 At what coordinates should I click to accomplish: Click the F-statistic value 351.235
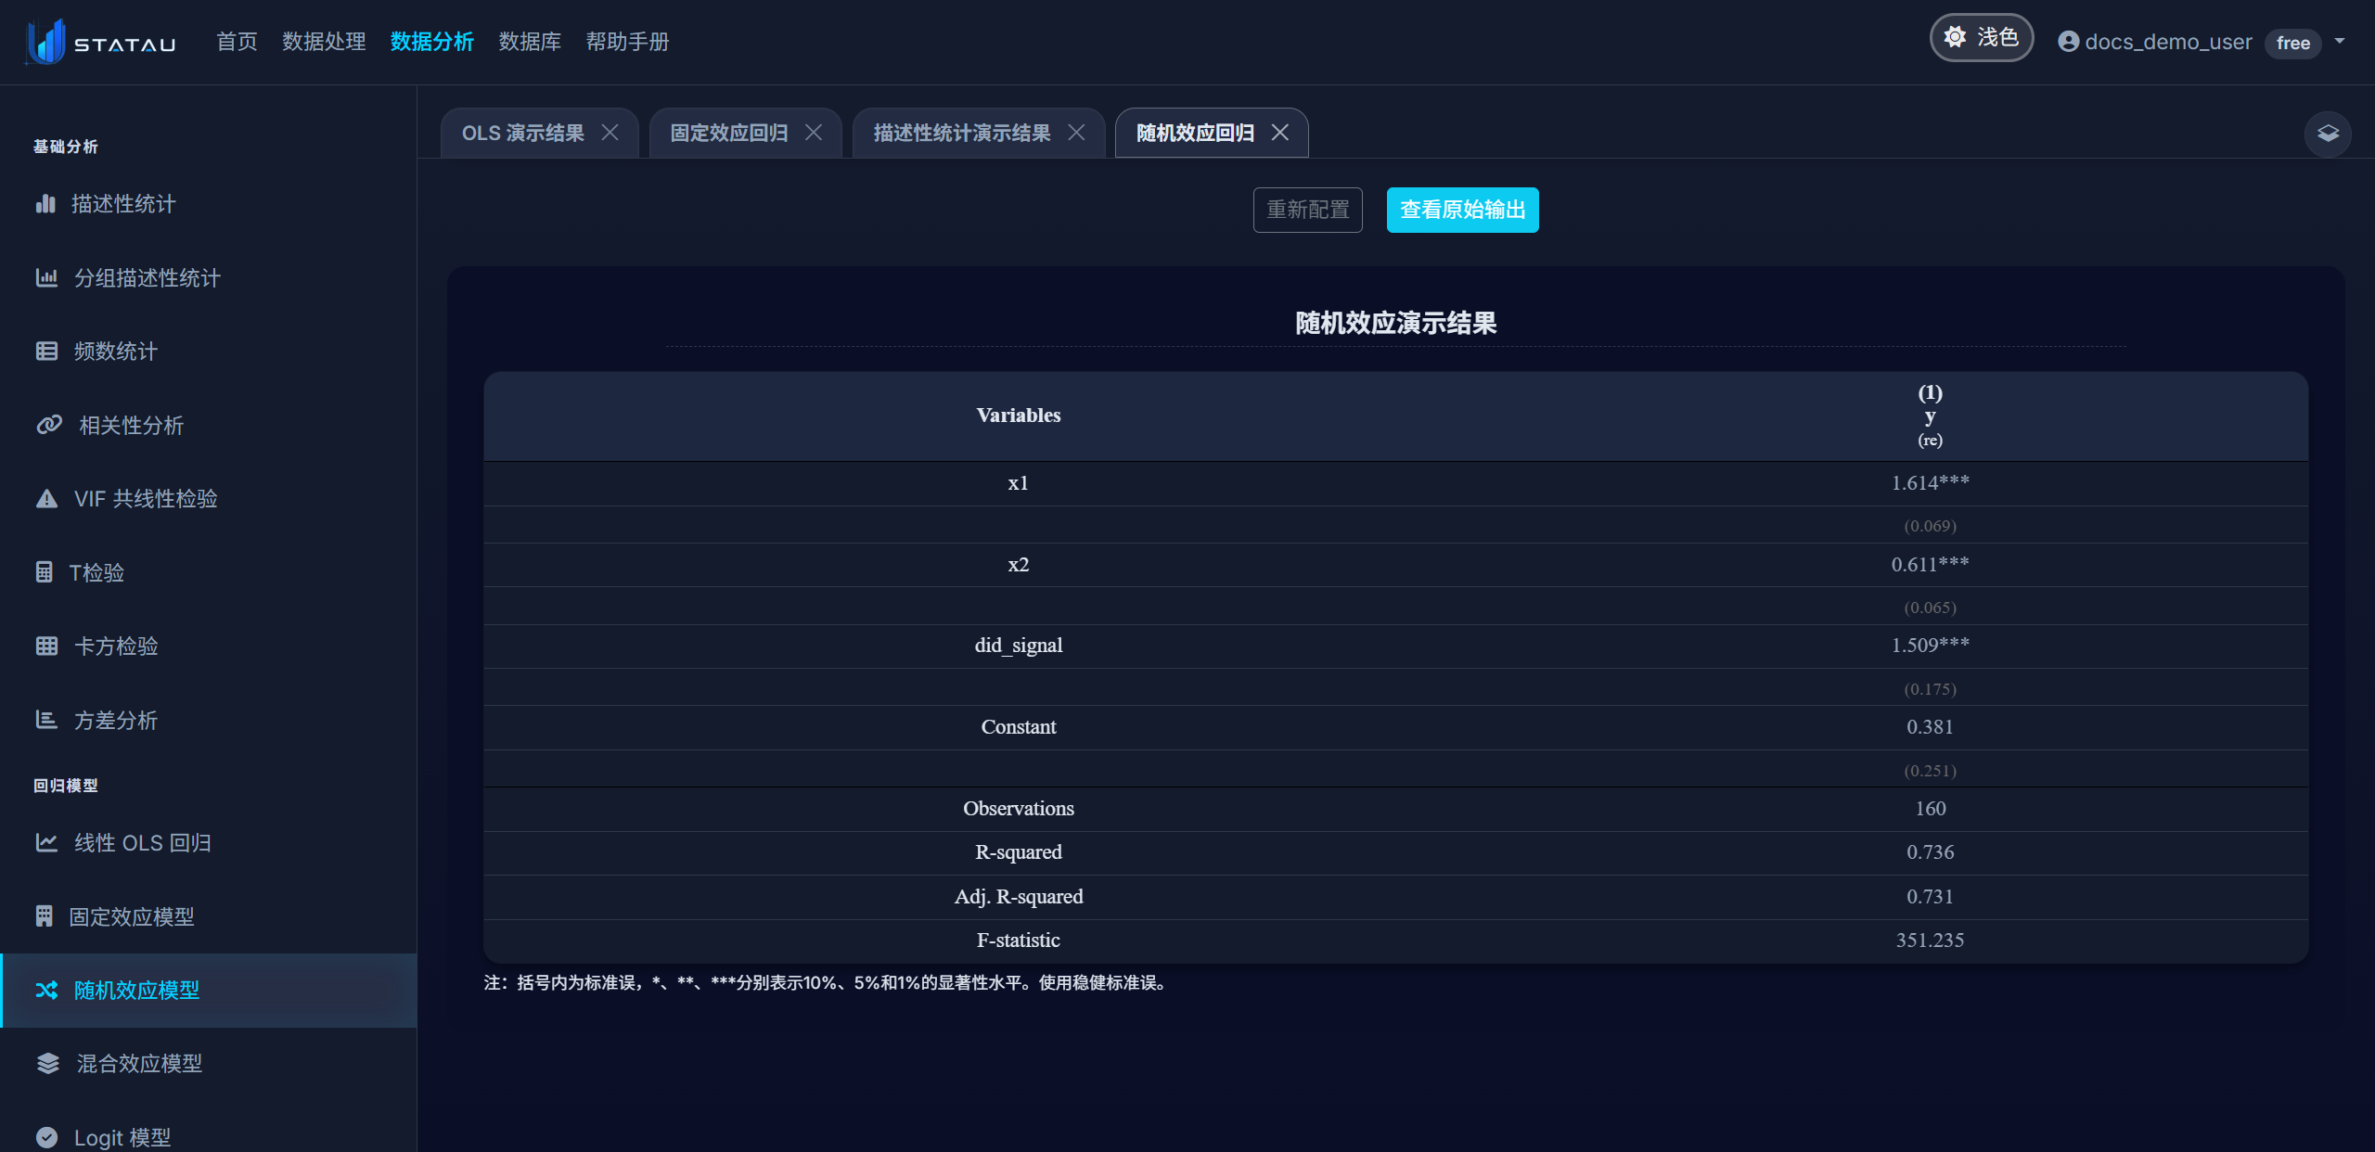[x=1930, y=940]
